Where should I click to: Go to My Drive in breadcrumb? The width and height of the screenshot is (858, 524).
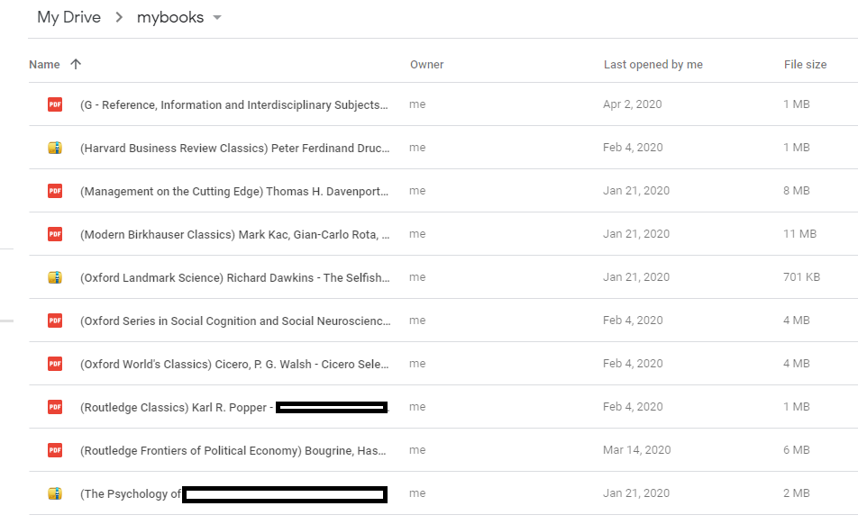[x=68, y=17]
